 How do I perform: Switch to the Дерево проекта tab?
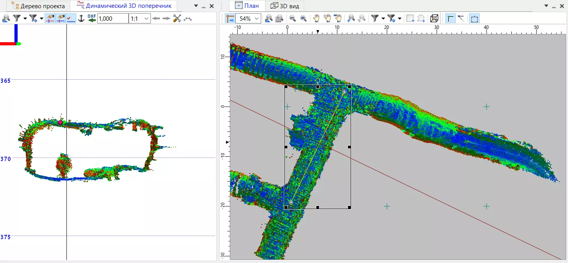coord(38,6)
